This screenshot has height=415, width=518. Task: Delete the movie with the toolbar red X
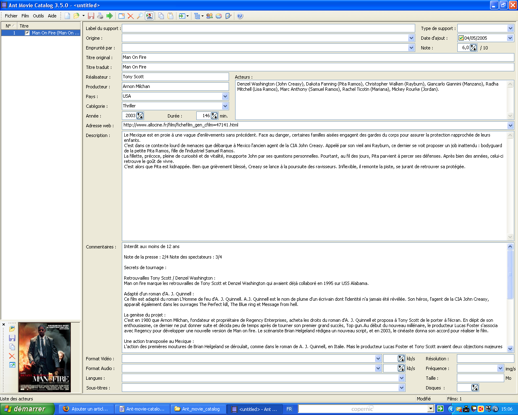130,16
